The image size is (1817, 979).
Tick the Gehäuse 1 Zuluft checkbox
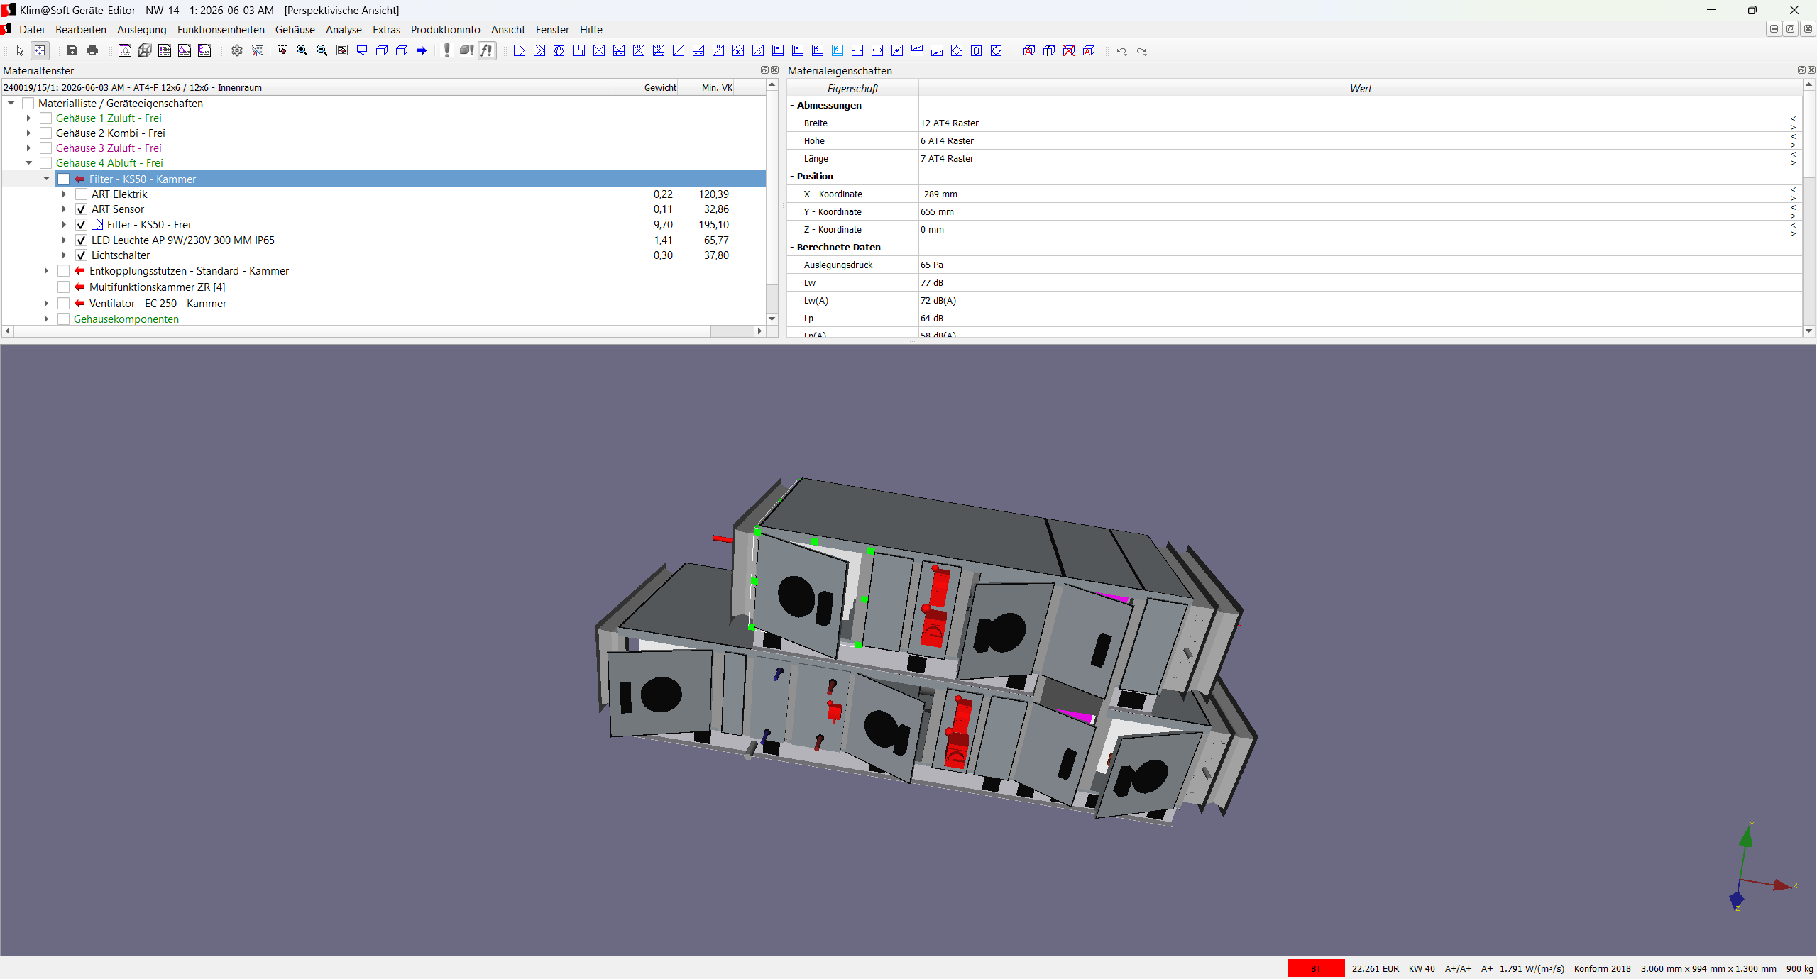pos(46,118)
